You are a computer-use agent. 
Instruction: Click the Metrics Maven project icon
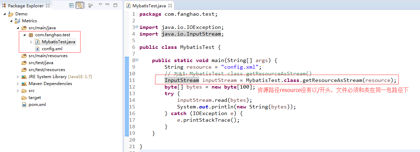[17, 21]
